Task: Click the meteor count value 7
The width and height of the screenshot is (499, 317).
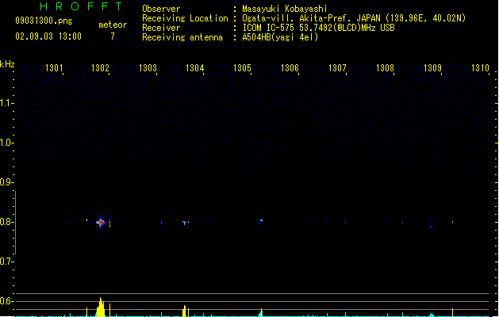Action: (x=113, y=36)
